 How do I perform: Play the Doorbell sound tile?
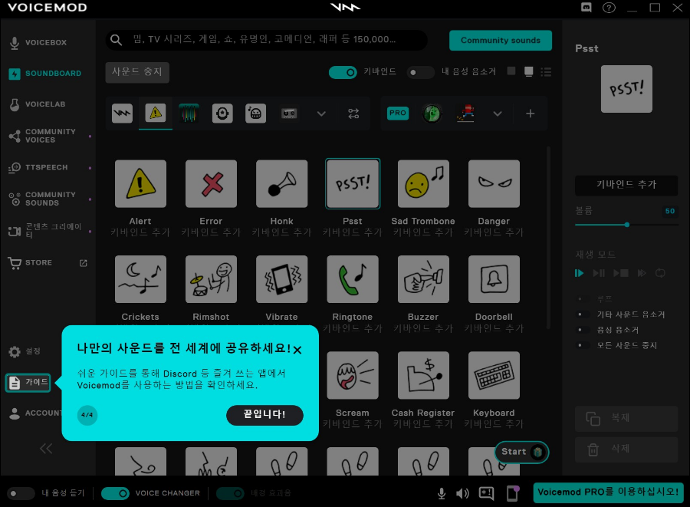(494, 279)
